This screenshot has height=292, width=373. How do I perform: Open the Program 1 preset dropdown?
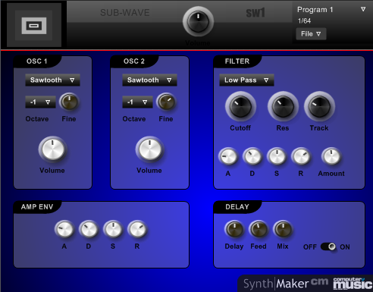[x=331, y=10]
